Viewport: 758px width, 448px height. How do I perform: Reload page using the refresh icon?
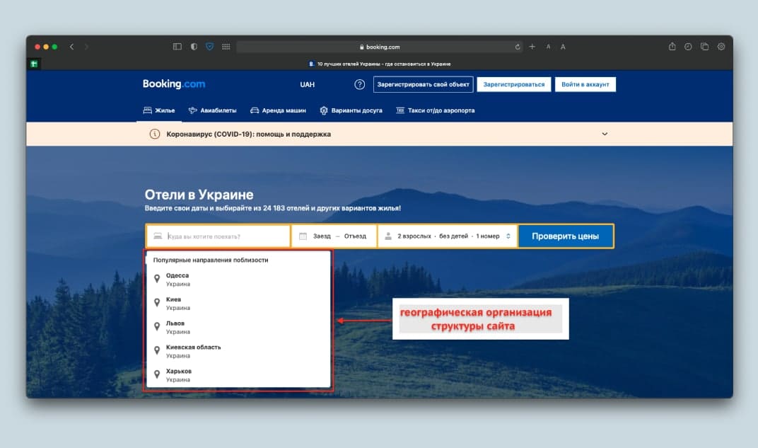pos(518,47)
